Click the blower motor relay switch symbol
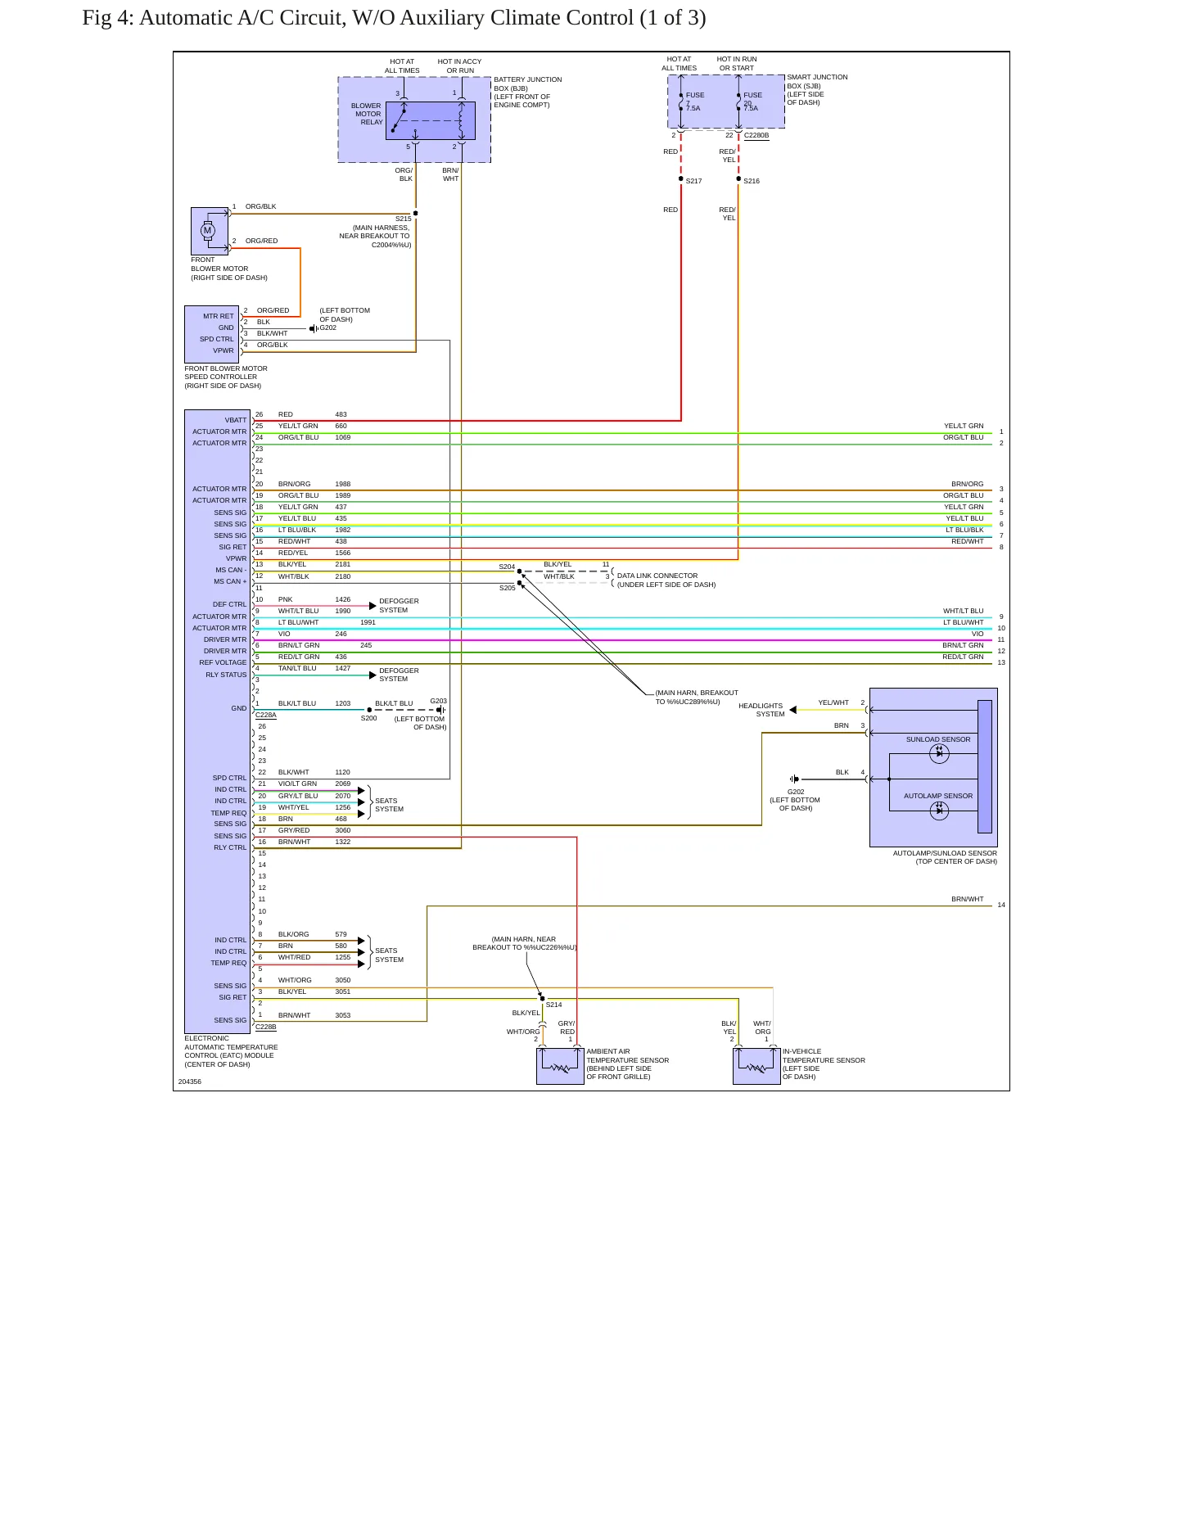The image size is (1183, 1531). (399, 120)
